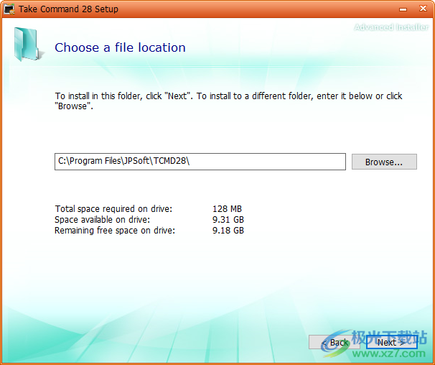Click the teal folder icon beside the heading
Viewport: 435px width, 365px height.
(x=28, y=45)
